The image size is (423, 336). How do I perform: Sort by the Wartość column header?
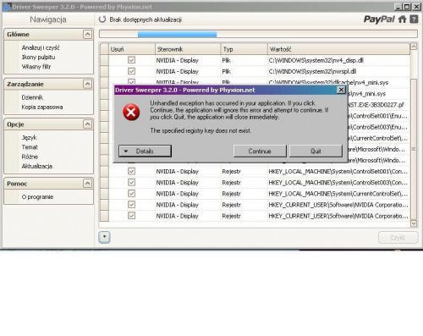[338, 49]
